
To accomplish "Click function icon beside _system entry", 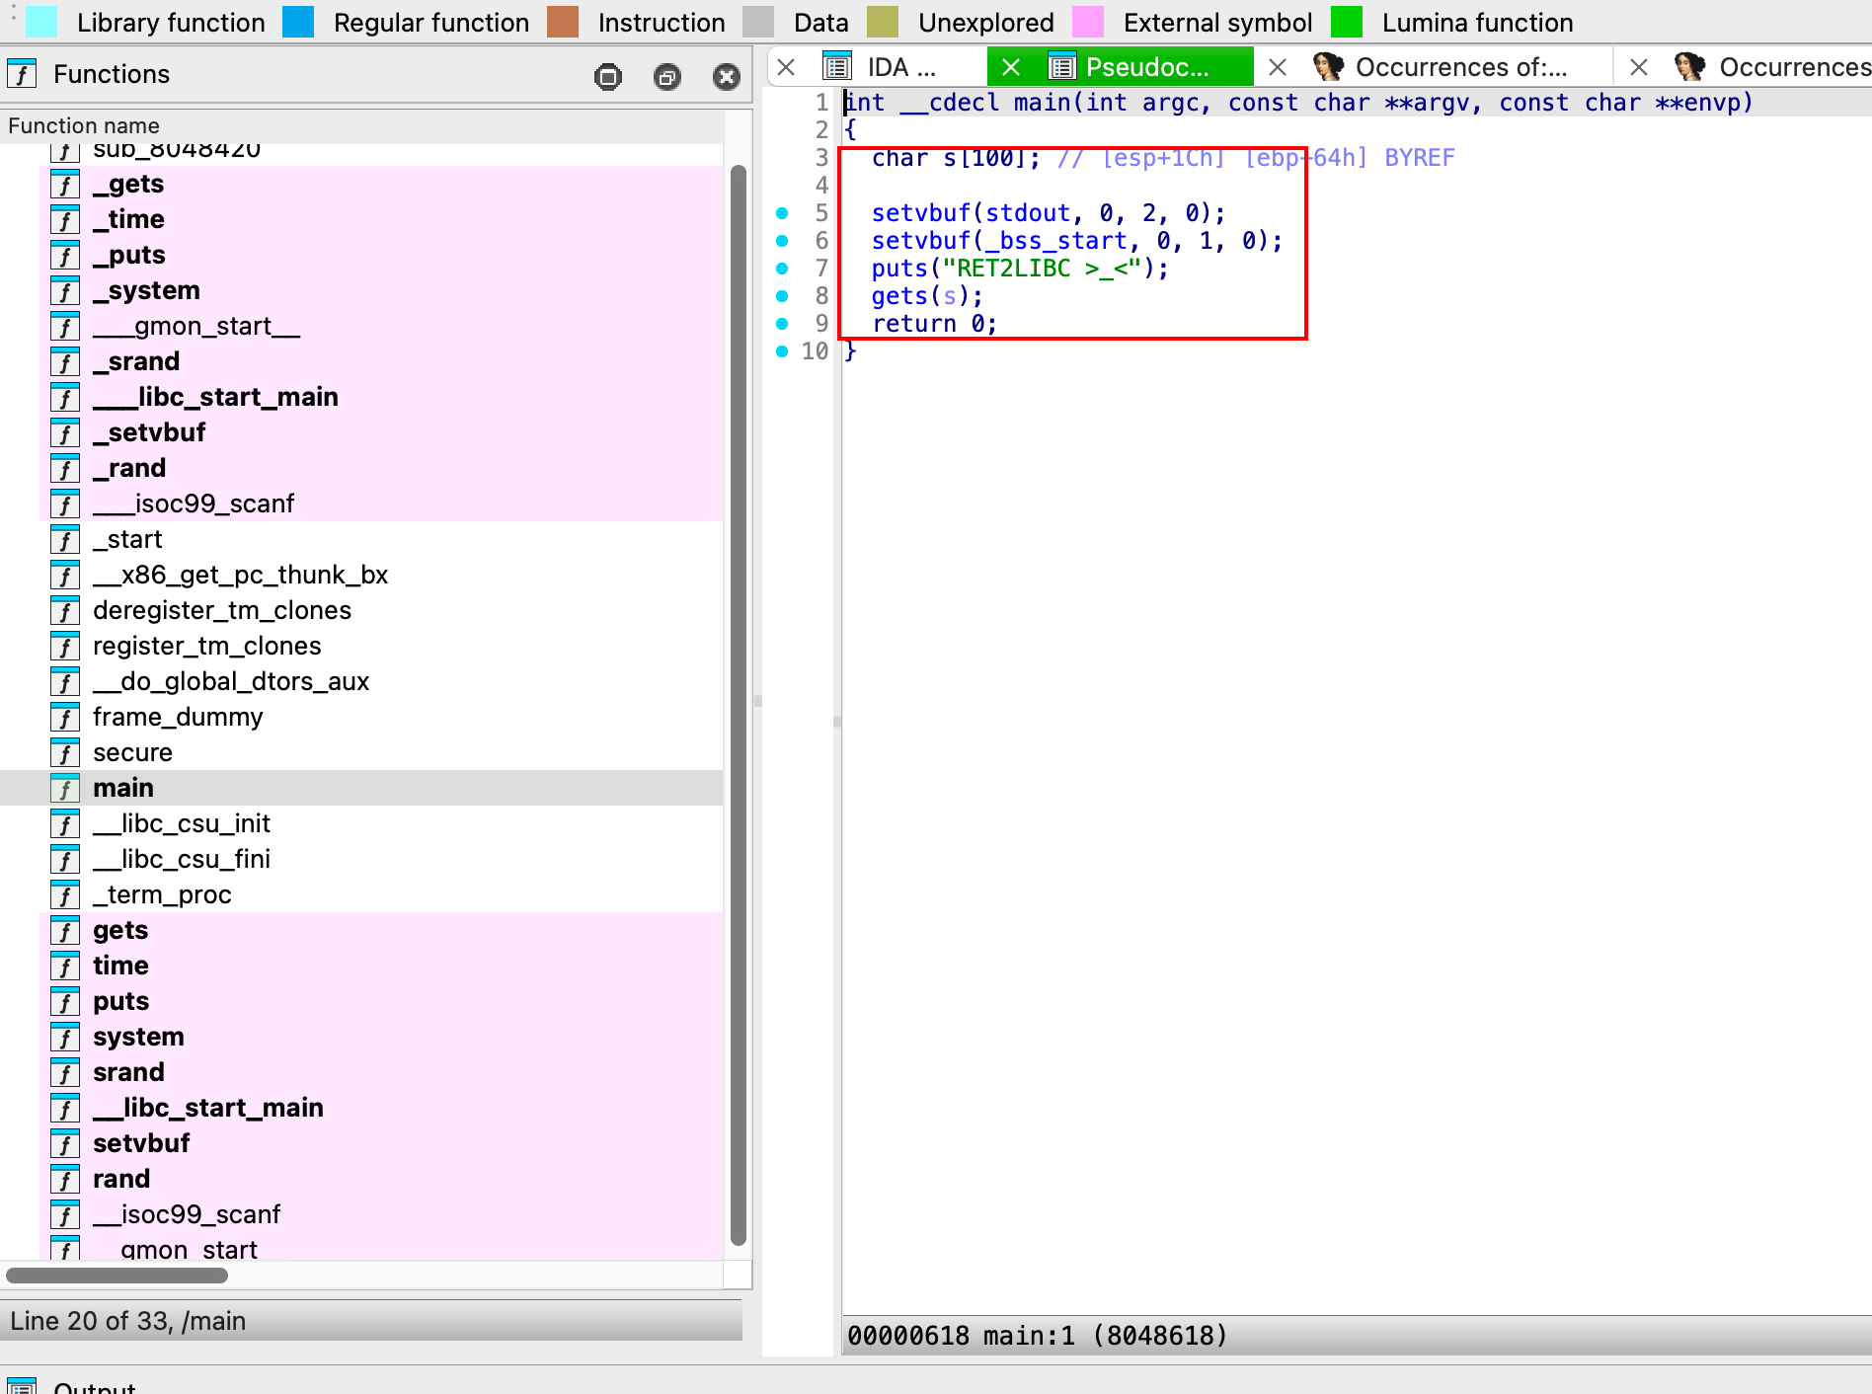I will tap(65, 291).
